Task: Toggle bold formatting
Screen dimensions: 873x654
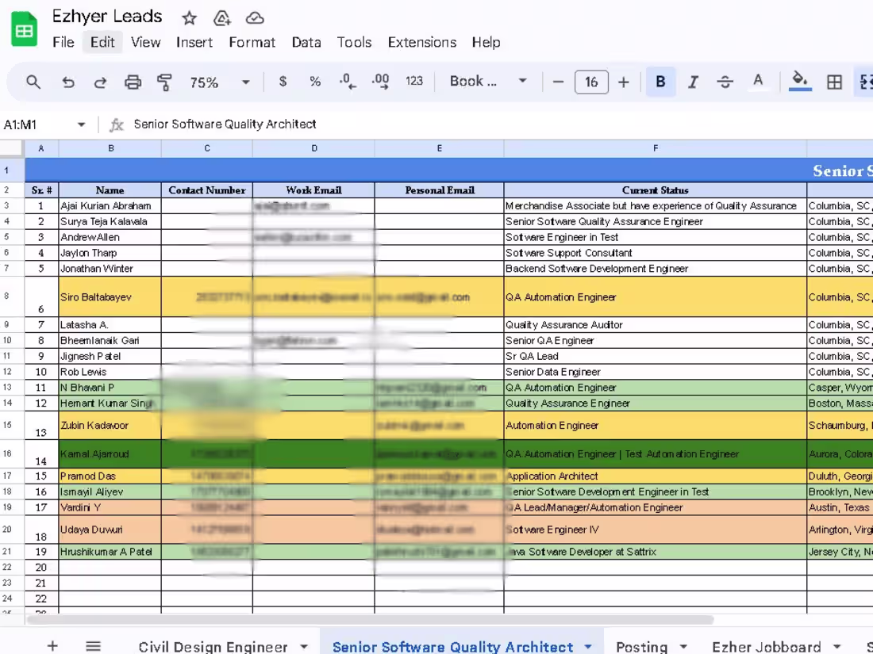Action: [660, 81]
